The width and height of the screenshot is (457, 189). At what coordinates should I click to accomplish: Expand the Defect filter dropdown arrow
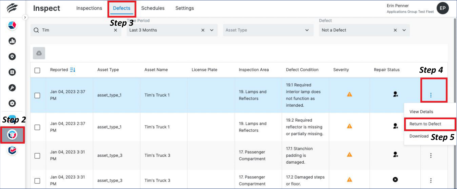coord(404,30)
